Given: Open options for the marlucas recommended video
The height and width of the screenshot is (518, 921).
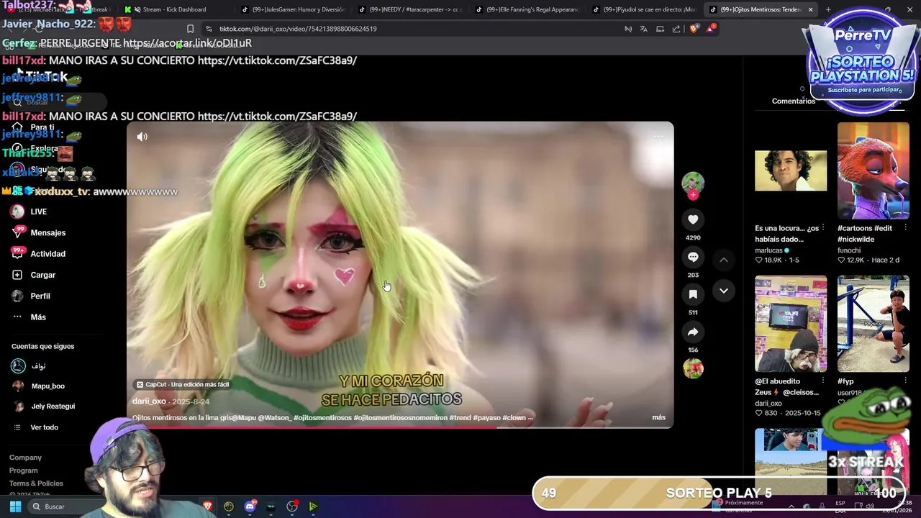Looking at the screenshot, I should point(823,228).
